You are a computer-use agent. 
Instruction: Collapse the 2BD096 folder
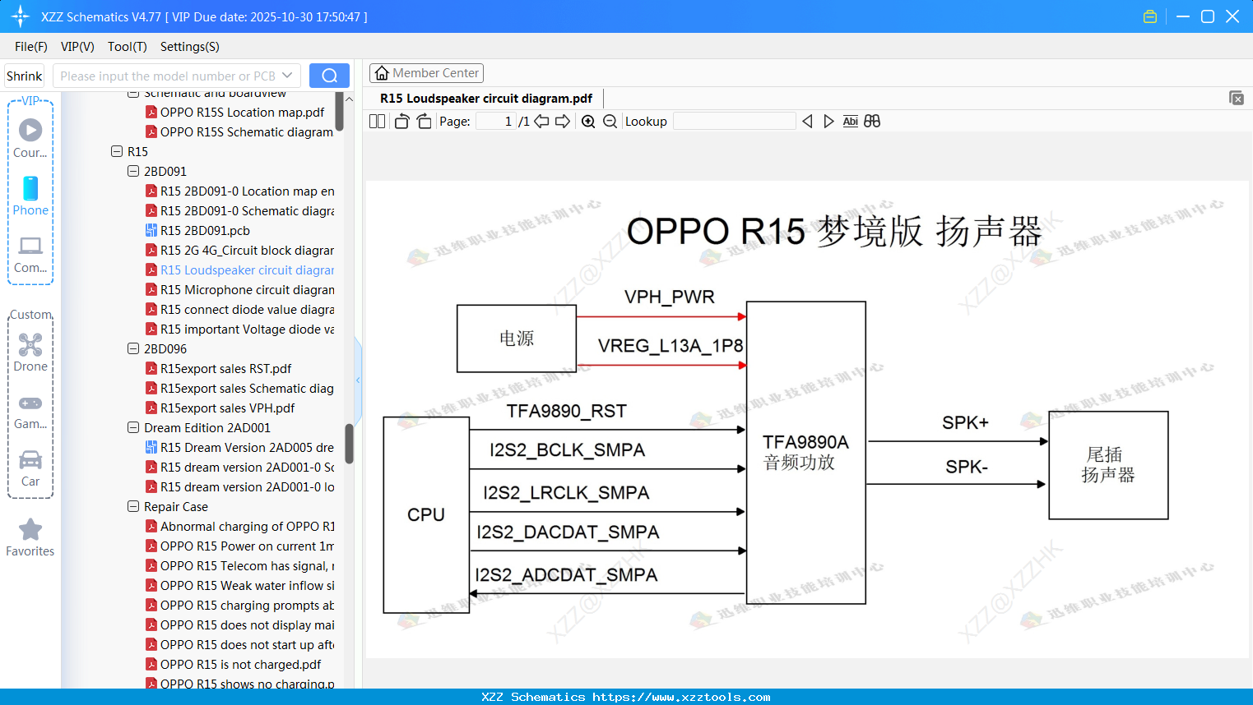click(x=133, y=348)
